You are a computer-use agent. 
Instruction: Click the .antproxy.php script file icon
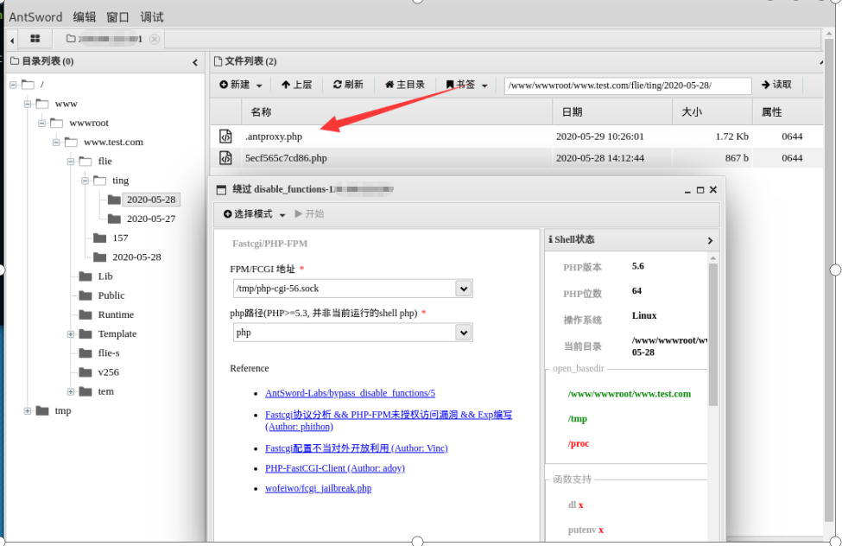tap(225, 136)
